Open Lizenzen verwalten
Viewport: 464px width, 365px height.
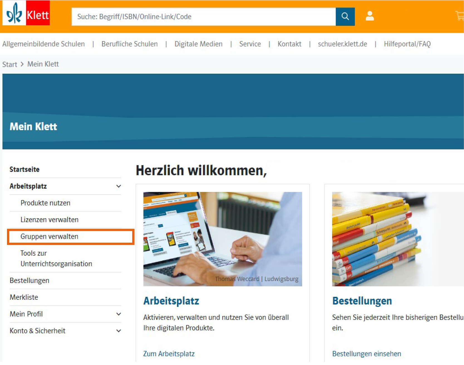click(50, 220)
